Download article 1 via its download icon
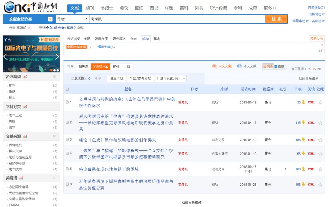This screenshot has width=328, height=207. [x=303, y=102]
